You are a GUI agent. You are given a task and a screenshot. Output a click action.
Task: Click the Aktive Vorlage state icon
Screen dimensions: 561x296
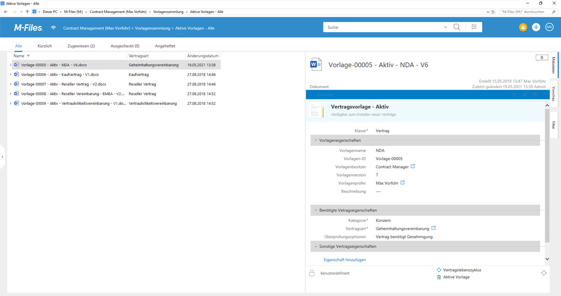tap(439, 277)
